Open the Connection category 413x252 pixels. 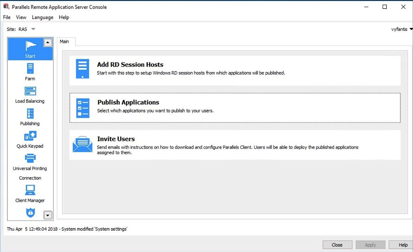[x=30, y=178]
